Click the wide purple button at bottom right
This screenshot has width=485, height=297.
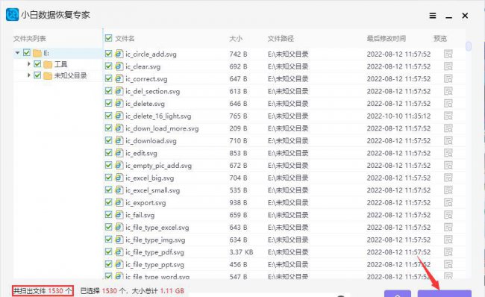tap(445, 293)
